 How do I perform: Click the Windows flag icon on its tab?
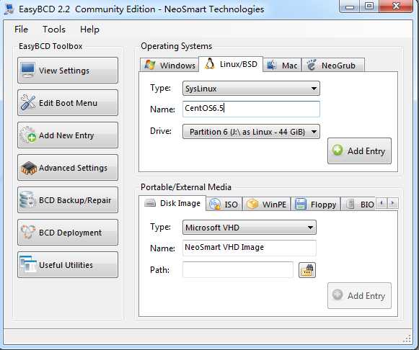click(150, 65)
